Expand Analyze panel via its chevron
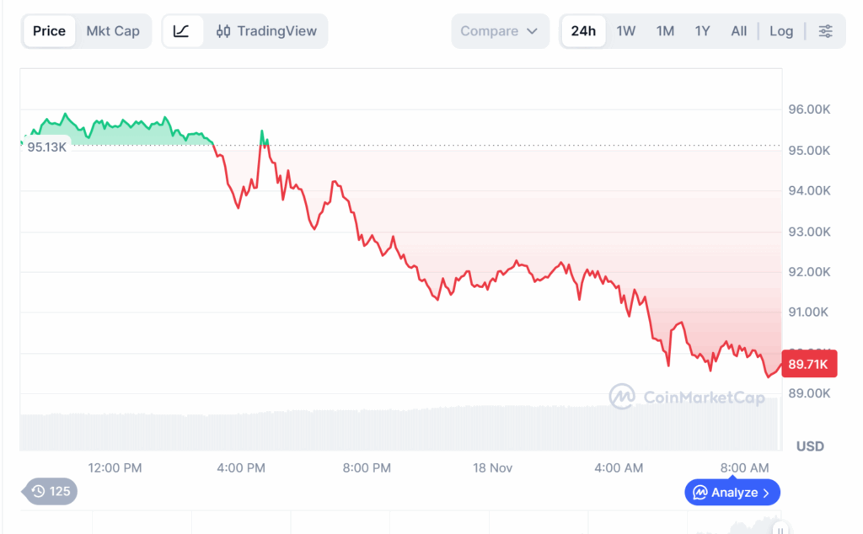The height and width of the screenshot is (534, 863). click(766, 493)
